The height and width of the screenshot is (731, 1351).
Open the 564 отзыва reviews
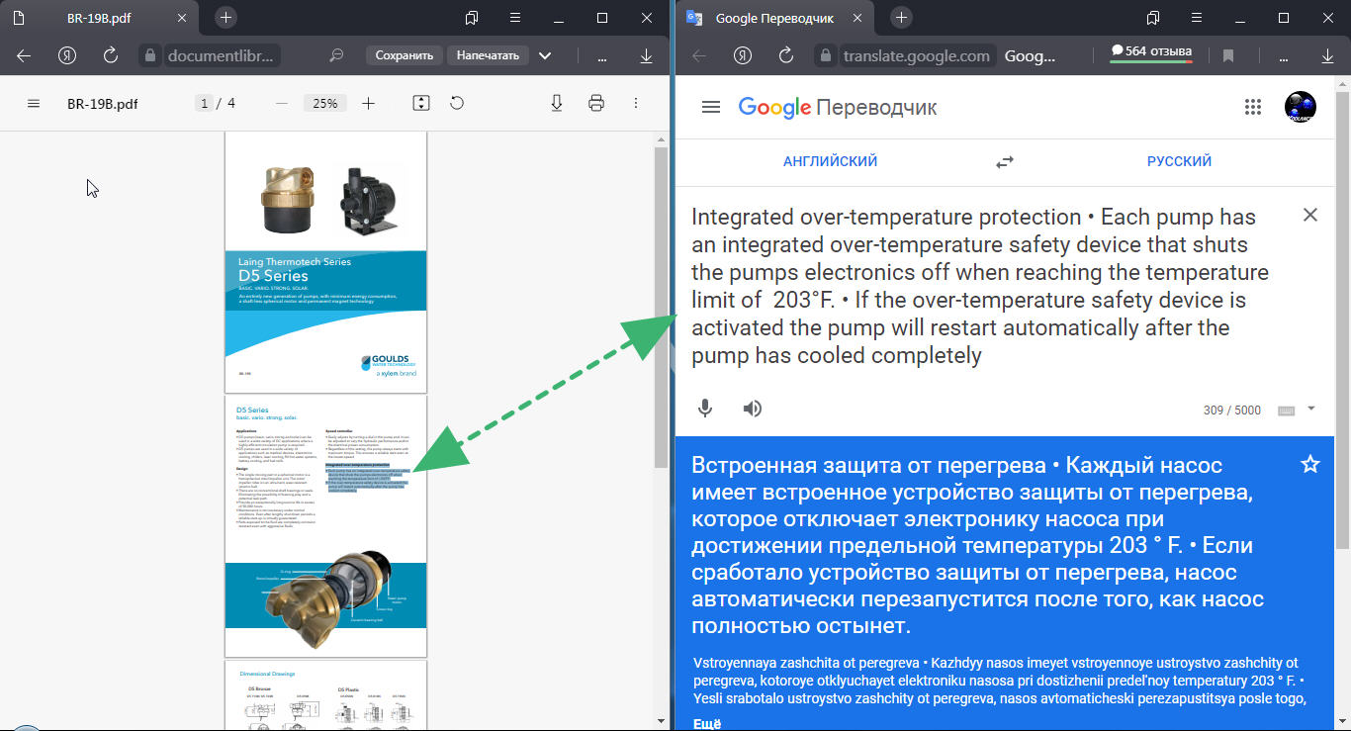click(x=1151, y=51)
